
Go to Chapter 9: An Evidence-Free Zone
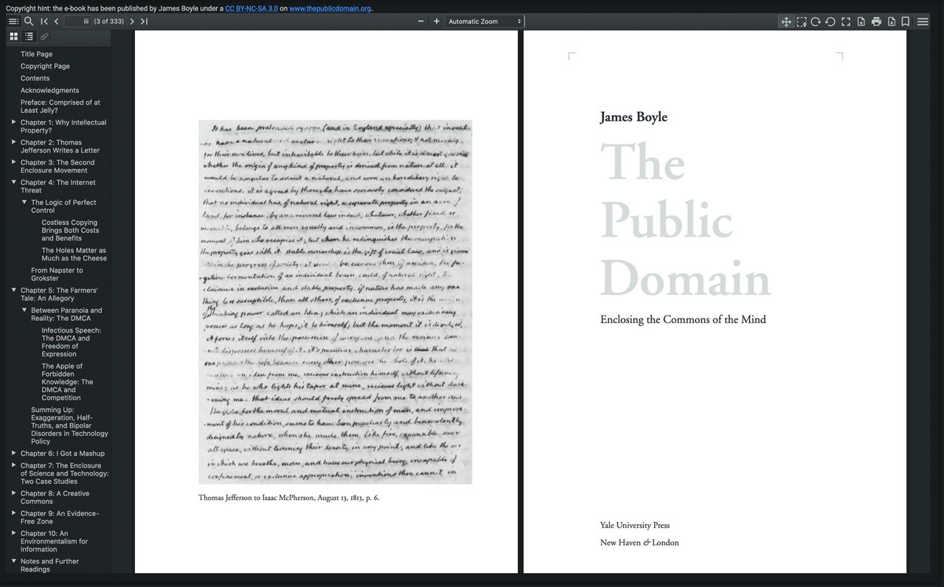pos(60,518)
